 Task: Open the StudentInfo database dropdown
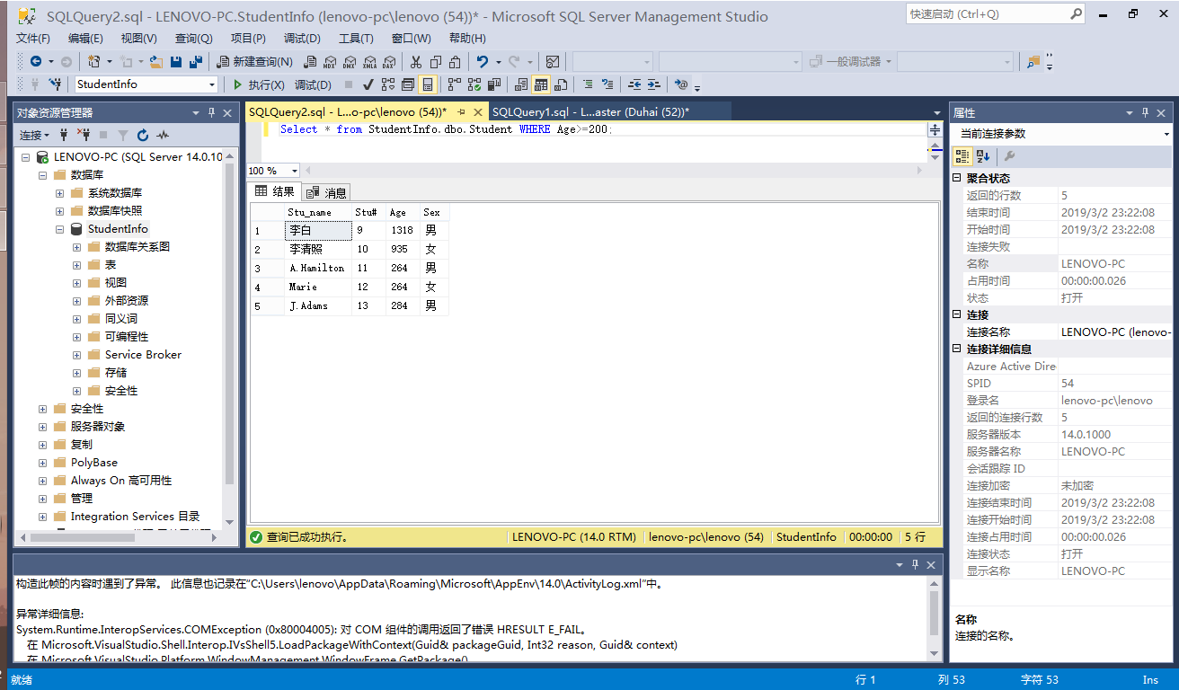(212, 84)
